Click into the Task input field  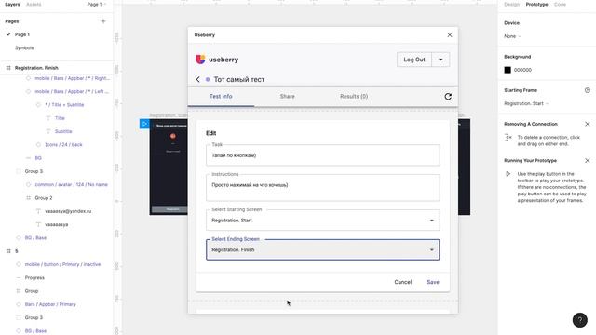(323, 155)
